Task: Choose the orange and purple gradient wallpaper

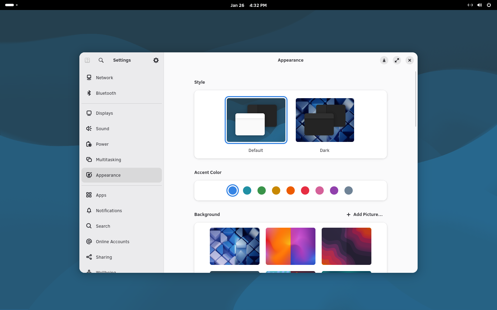Action: [x=291, y=246]
